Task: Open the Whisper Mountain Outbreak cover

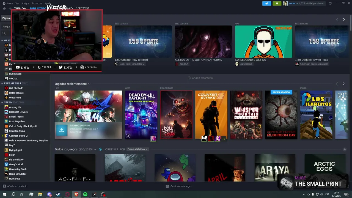Action: [x=246, y=115]
